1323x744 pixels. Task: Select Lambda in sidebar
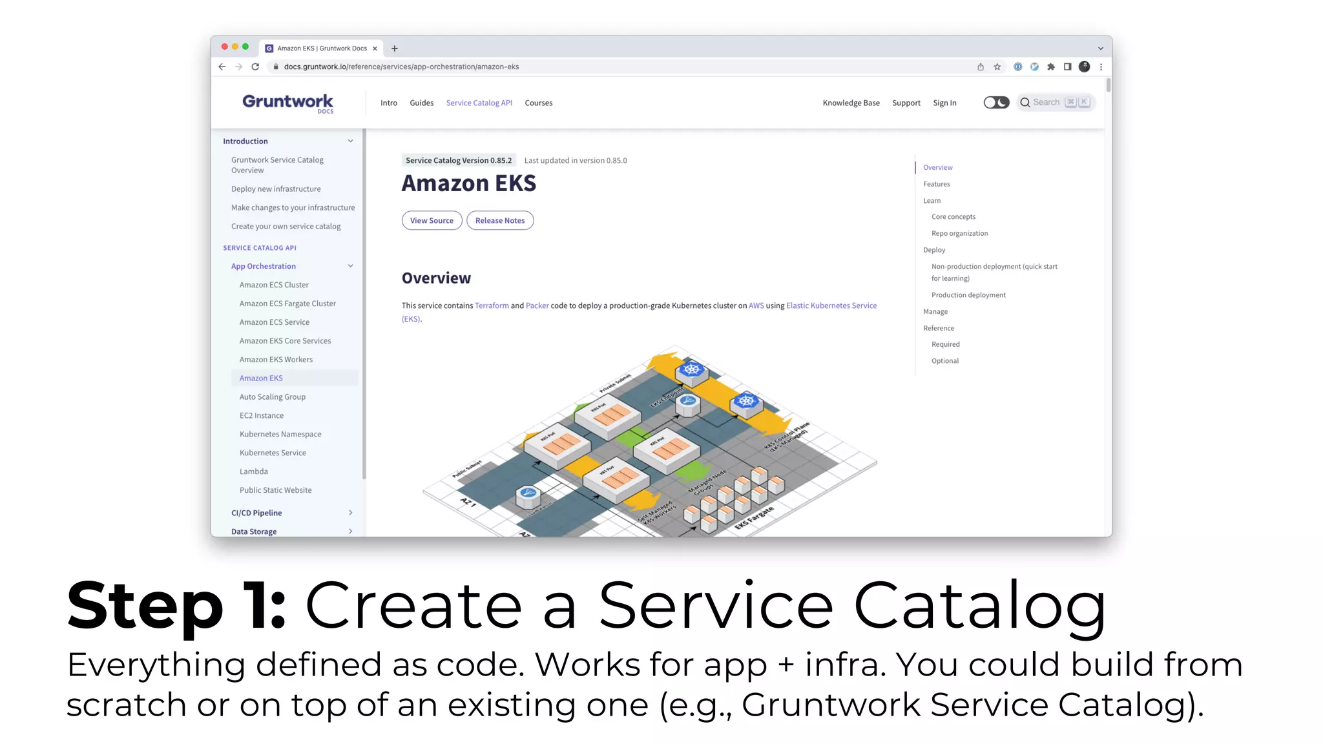tap(254, 472)
